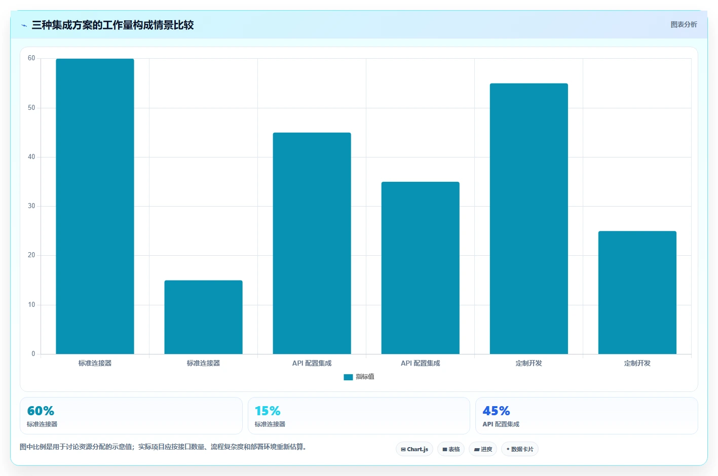Click the bar with value 35

pos(420,268)
